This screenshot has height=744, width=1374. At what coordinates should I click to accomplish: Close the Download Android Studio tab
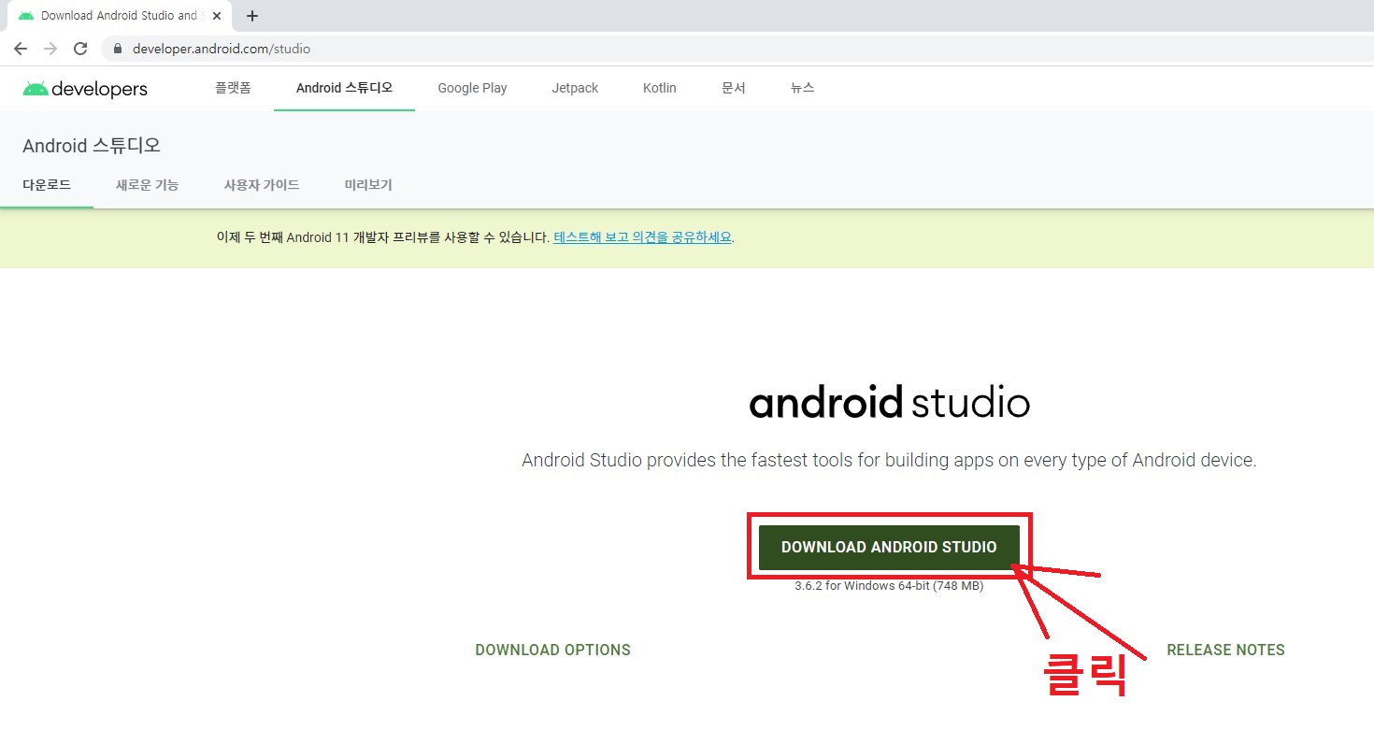217,16
